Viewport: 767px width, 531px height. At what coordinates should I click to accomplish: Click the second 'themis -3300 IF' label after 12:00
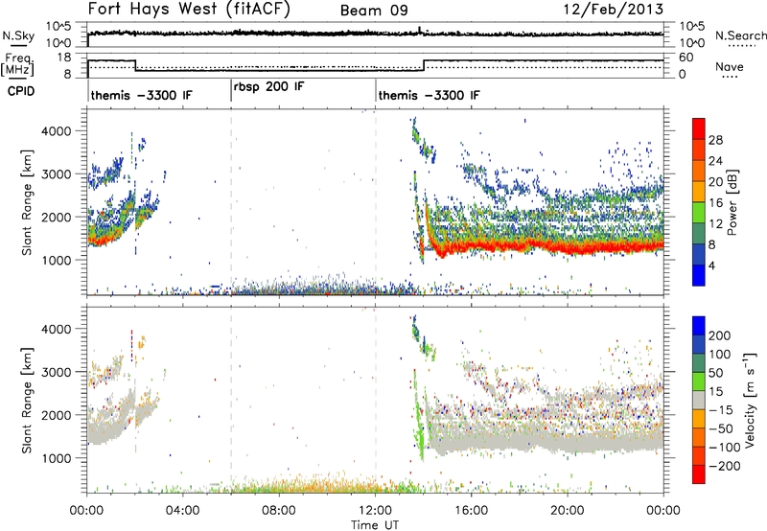click(429, 95)
